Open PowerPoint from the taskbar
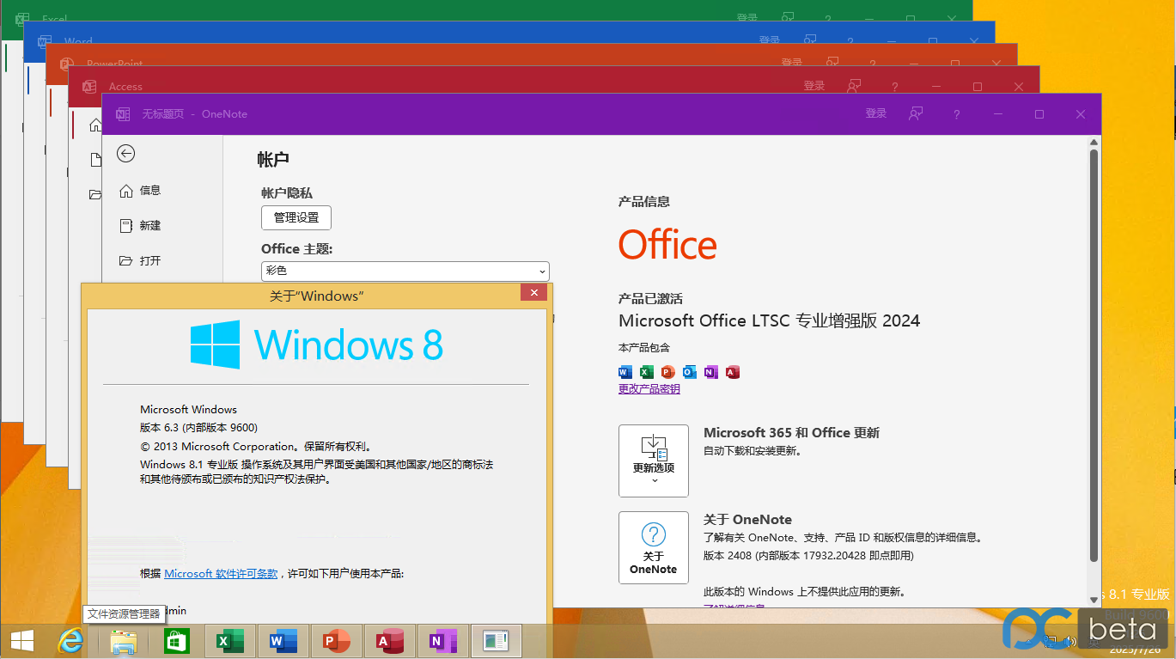The height and width of the screenshot is (659, 1176). point(336,641)
